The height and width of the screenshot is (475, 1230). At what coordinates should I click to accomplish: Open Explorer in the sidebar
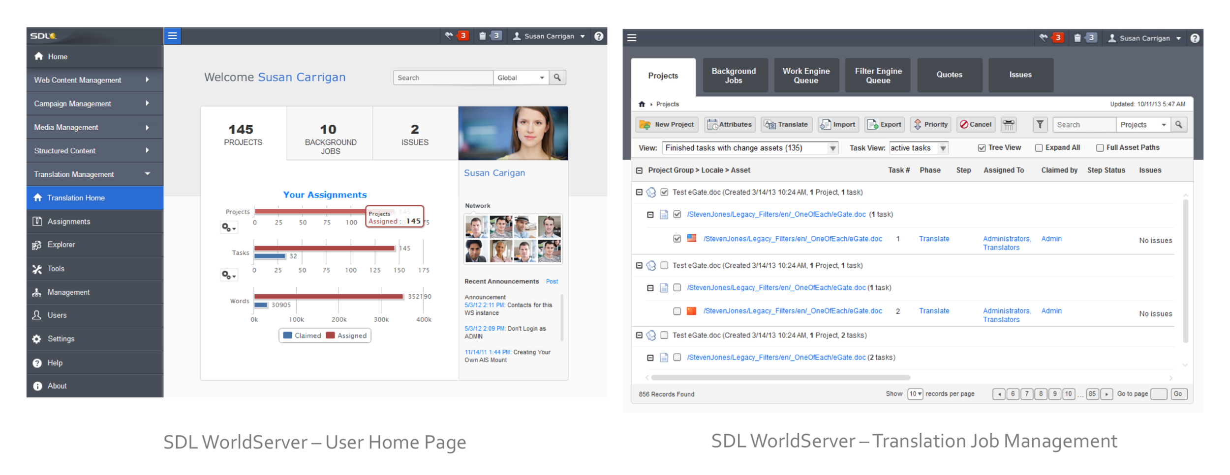click(95, 245)
